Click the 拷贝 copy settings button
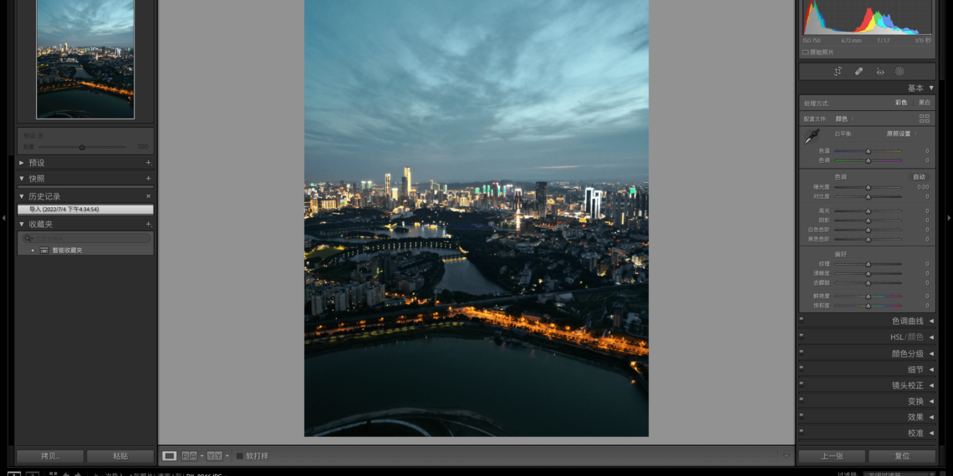The image size is (953, 476). coord(50,456)
